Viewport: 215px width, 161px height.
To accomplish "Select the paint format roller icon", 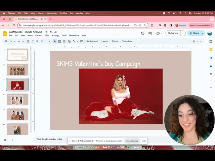I will [x=33, y=41].
